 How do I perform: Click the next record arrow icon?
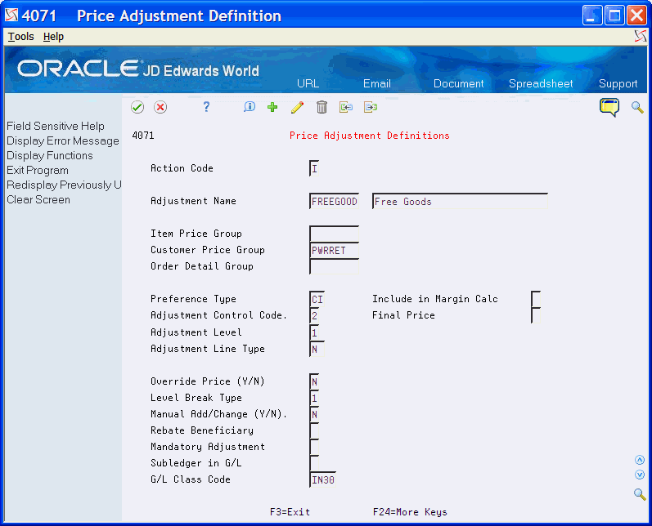pos(371,107)
